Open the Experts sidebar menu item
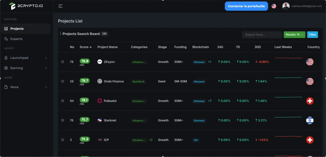The width and height of the screenshot is (326, 157). [26, 39]
